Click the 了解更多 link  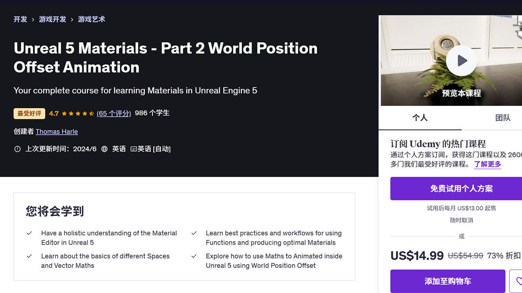pyautogui.click(x=487, y=164)
